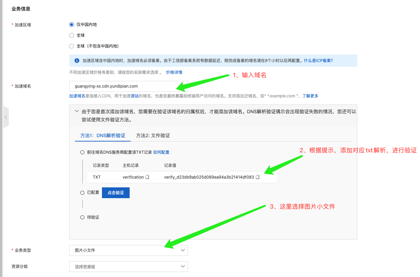
Task: Select 全球（不包含中国内地）region option
Action: pos(72,46)
